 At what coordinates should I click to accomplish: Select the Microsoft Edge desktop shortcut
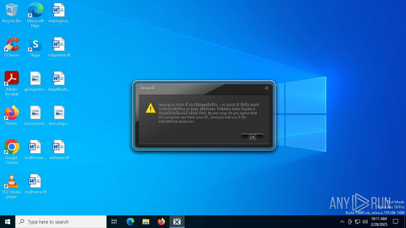pos(35,15)
